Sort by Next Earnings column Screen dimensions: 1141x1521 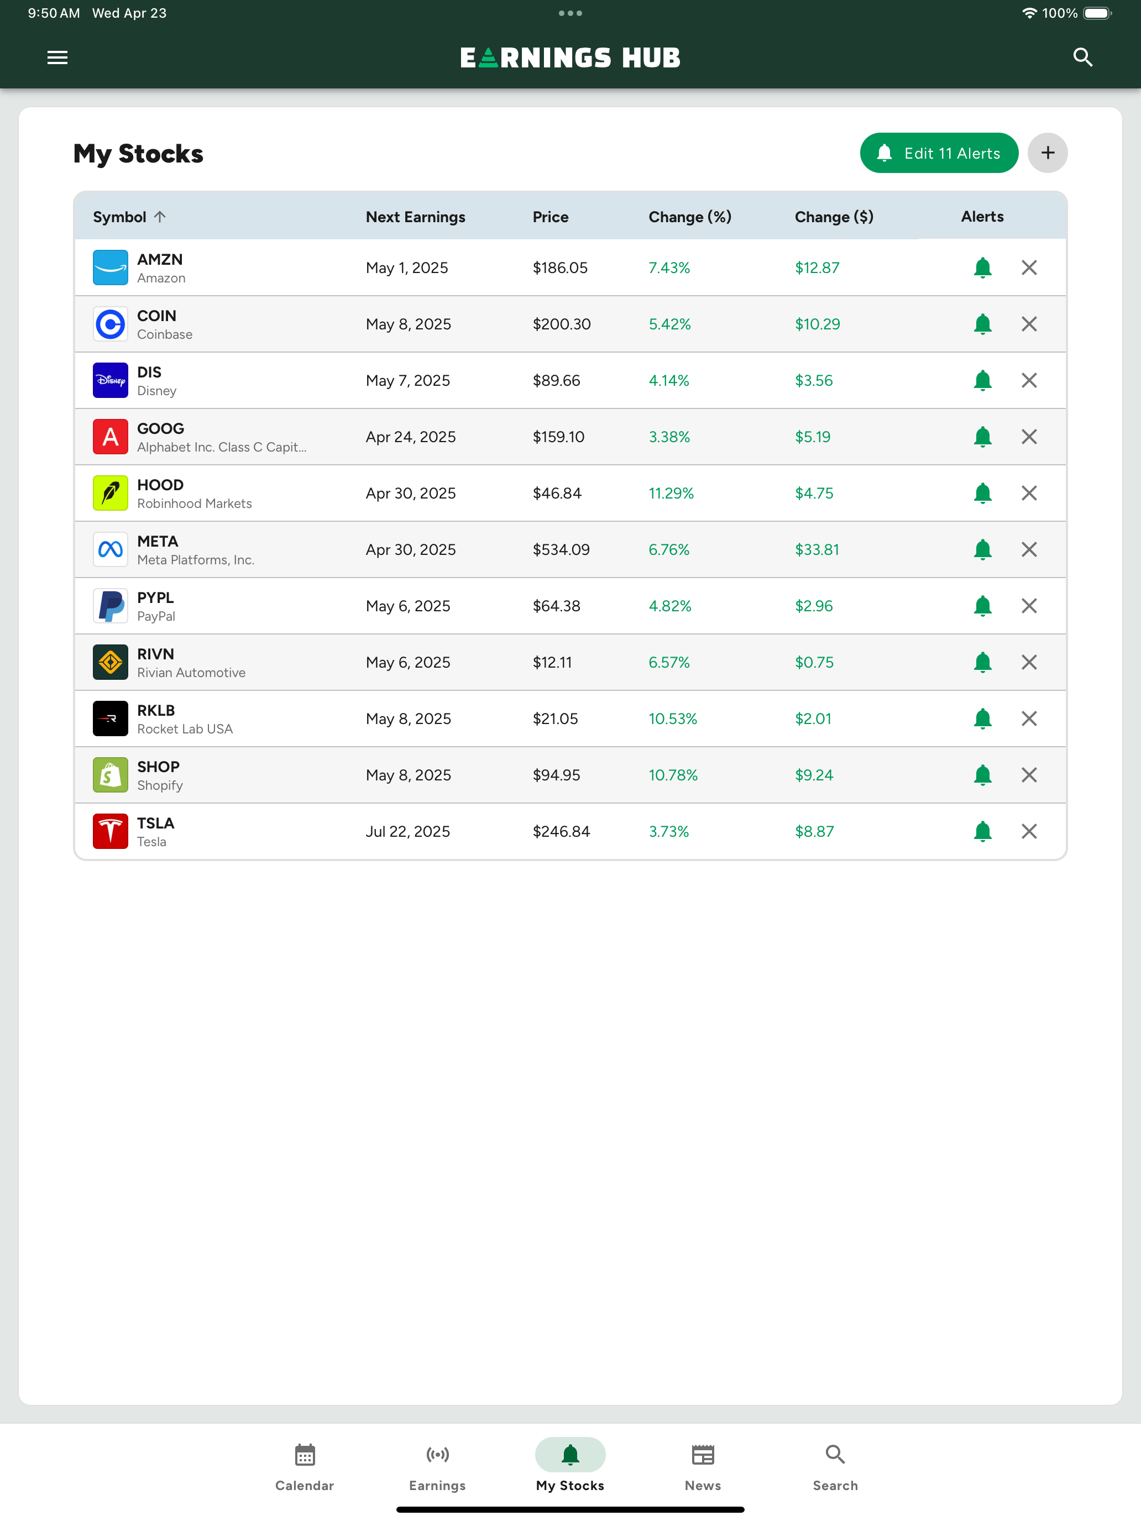[x=415, y=217]
